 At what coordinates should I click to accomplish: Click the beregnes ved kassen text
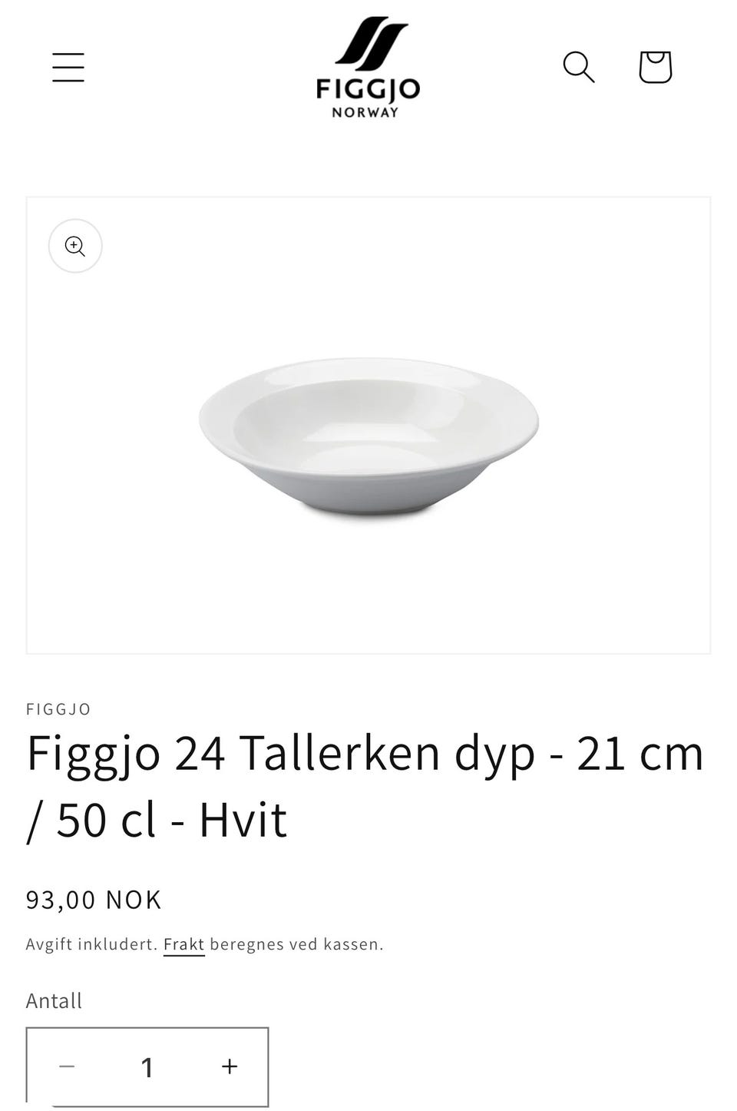click(x=296, y=944)
